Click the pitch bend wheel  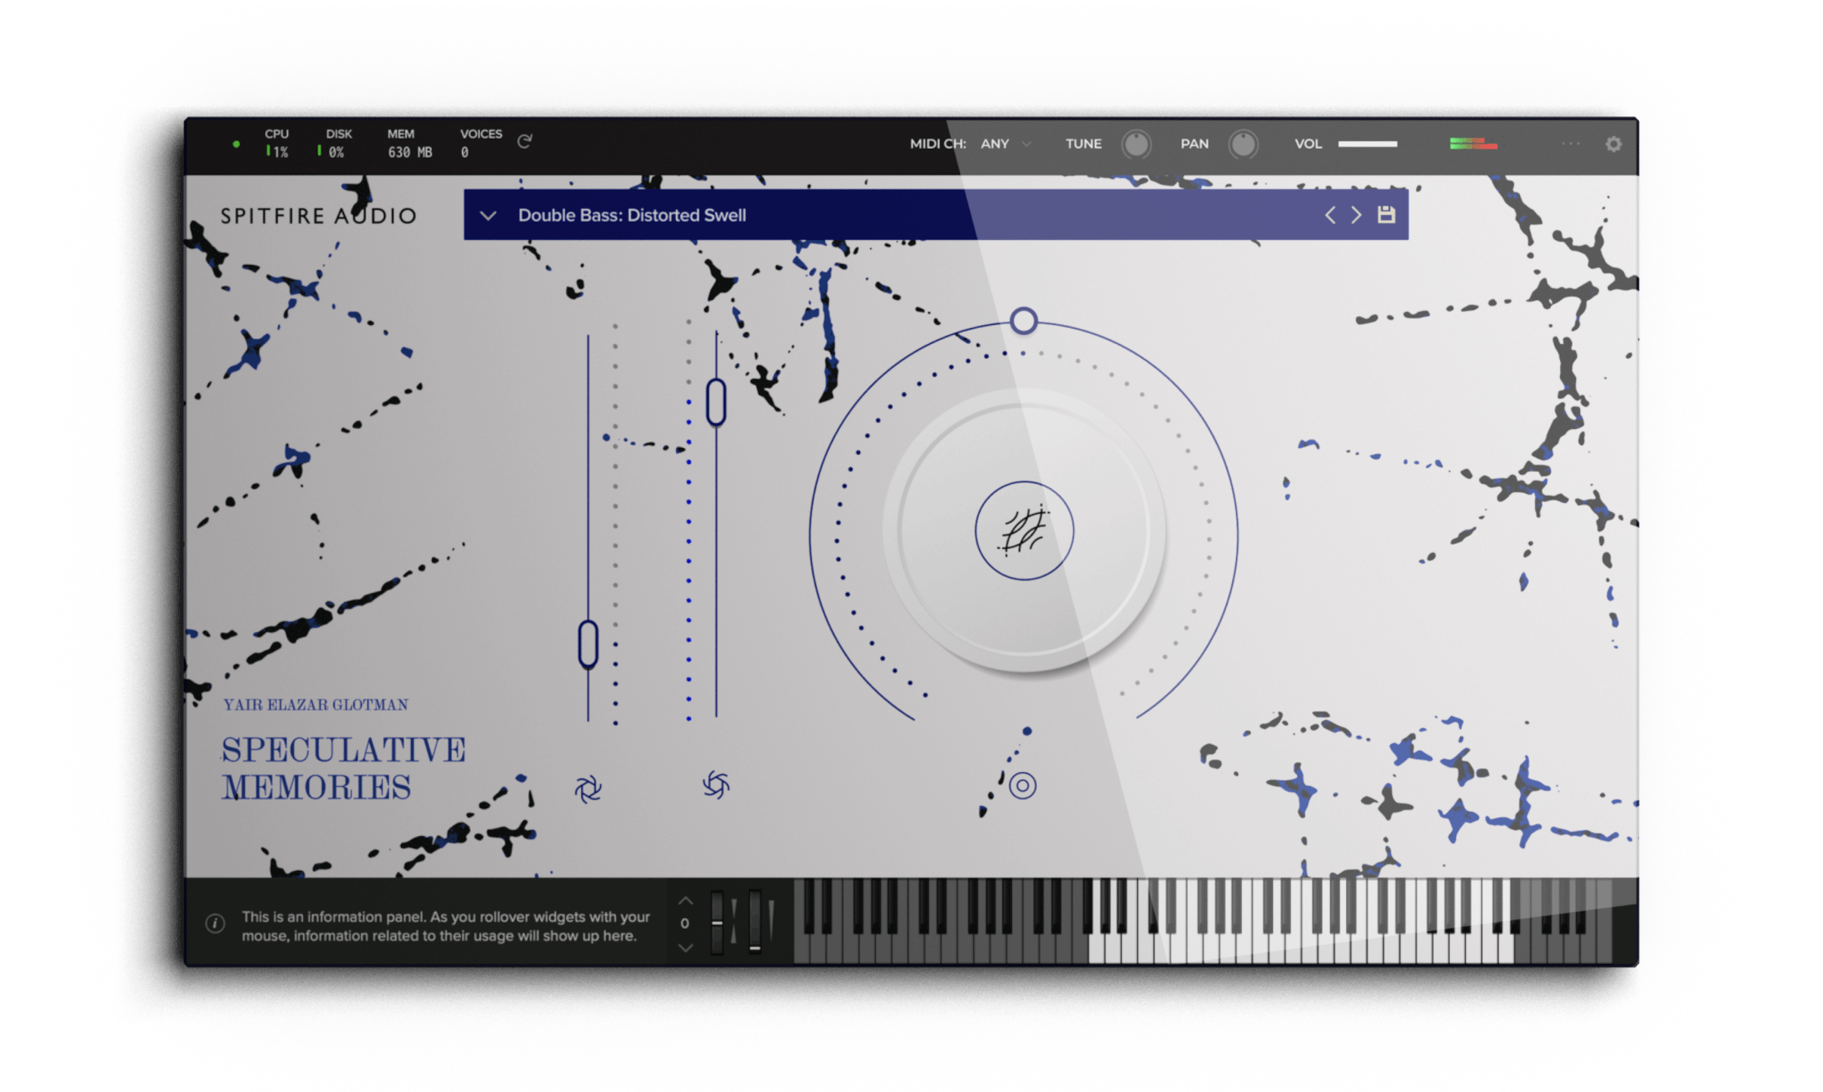(717, 922)
